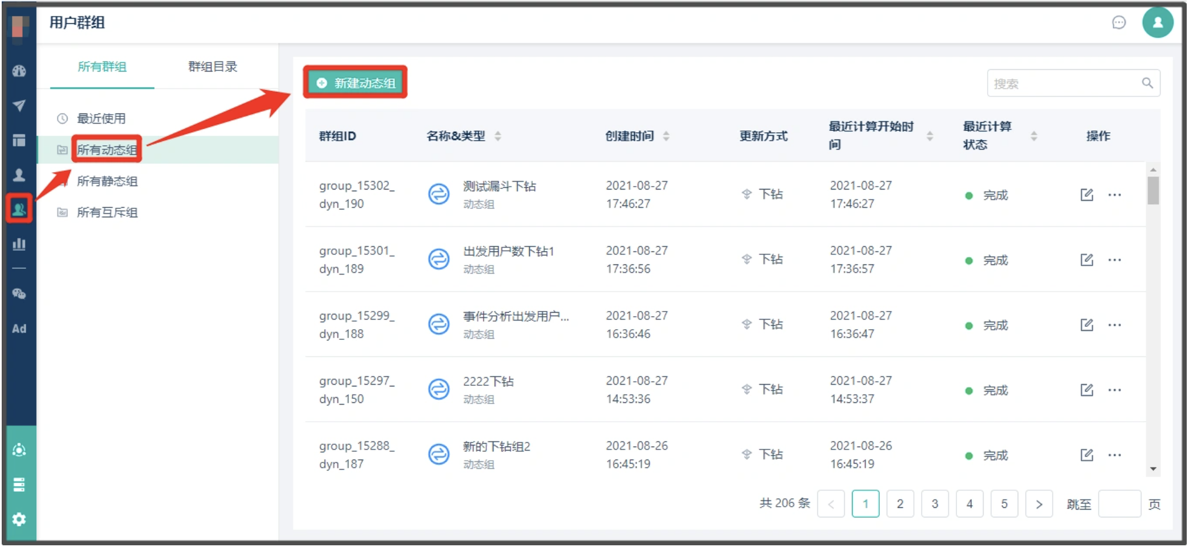
Task: Open the user groups sidebar icon
Action: tap(19, 209)
